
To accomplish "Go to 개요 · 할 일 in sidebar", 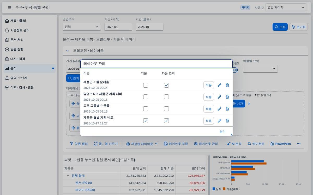I will 29,21.
